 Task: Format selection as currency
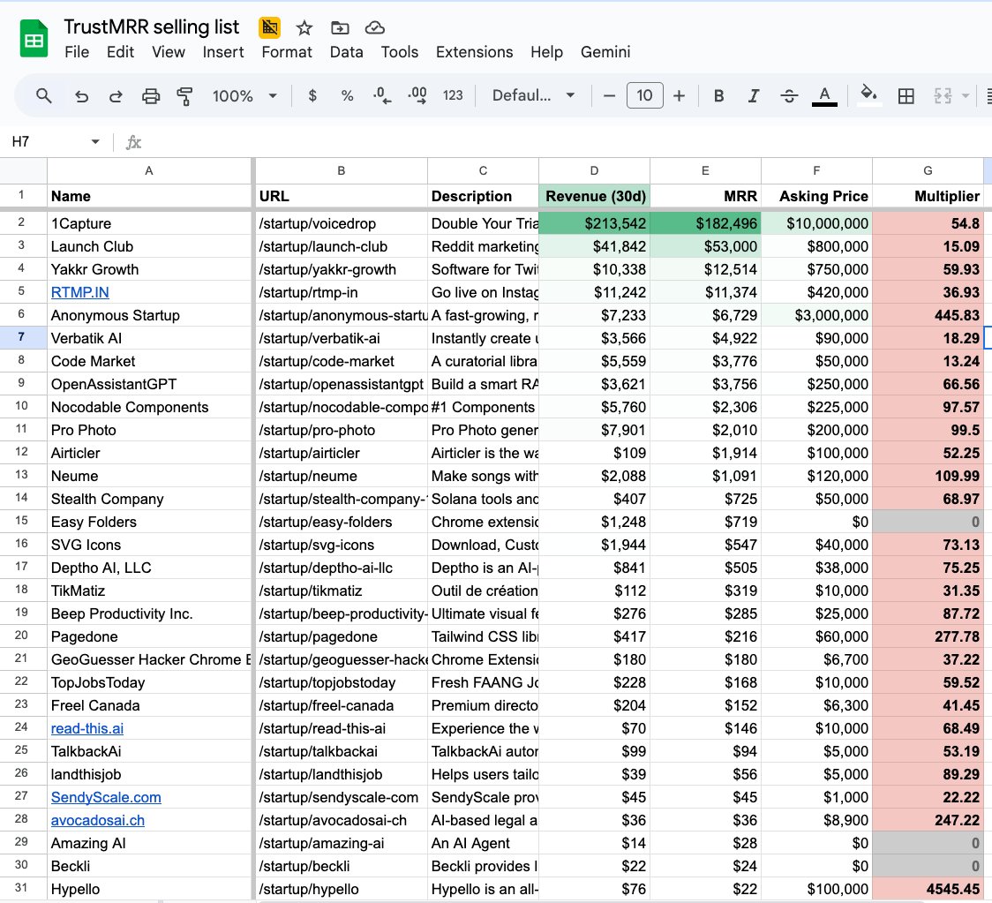tap(312, 95)
